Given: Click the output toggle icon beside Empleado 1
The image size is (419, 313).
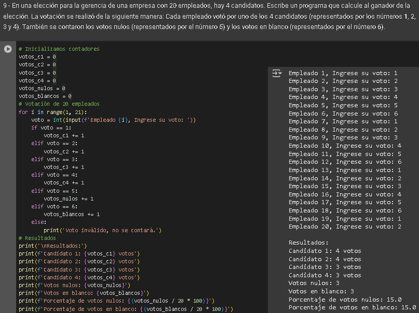Looking at the screenshot, I should (277, 73).
